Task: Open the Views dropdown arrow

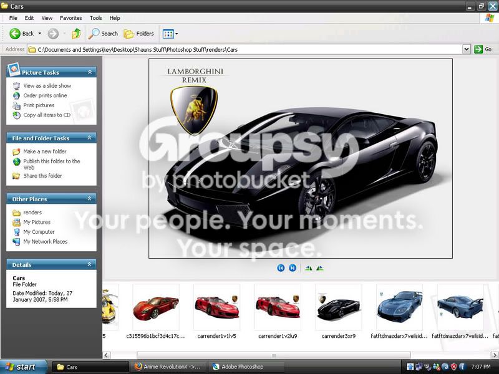Action: click(x=177, y=34)
